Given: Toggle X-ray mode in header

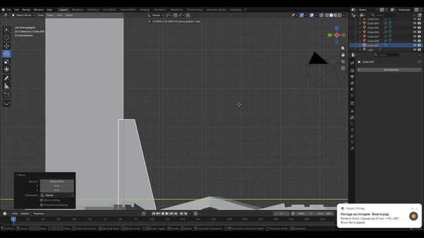Looking at the screenshot, I should click(321, 15).
